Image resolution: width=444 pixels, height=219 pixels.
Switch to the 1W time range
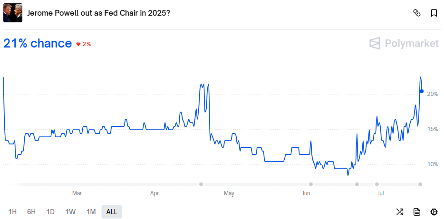pyautogui.click(x=70, y=212)
